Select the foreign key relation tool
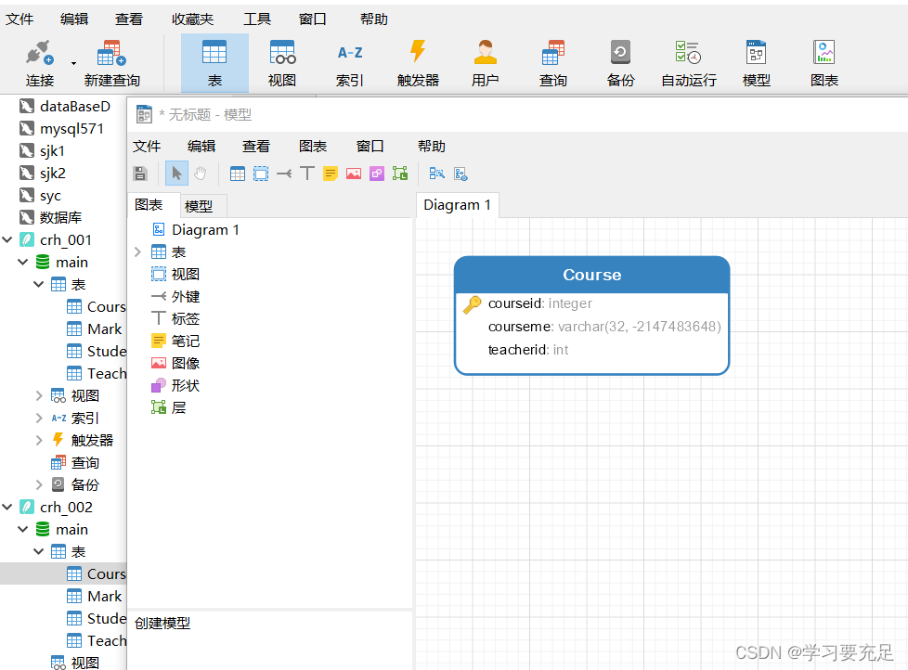The image size is (908, 670). (x=284, y=174)
